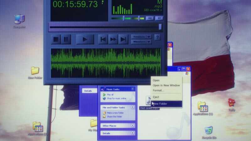Close the music folder window

coord(188,69)
